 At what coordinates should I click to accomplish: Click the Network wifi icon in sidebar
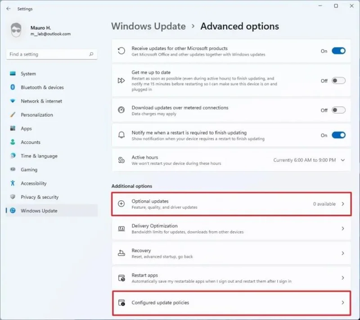tap(13, 101)
